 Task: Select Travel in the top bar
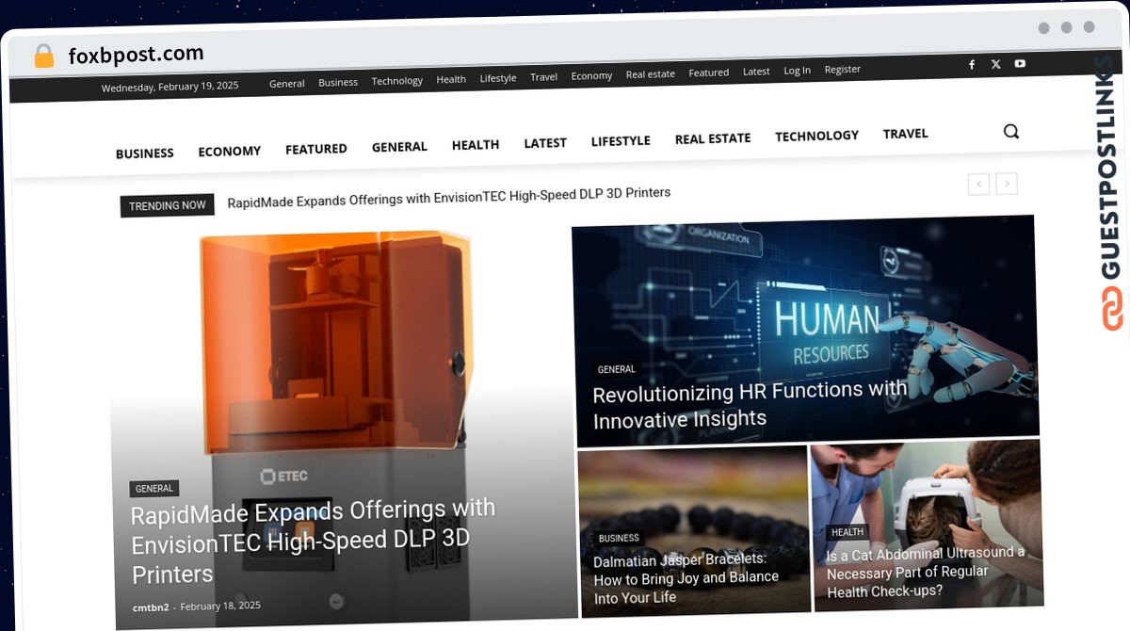(543, 76)
